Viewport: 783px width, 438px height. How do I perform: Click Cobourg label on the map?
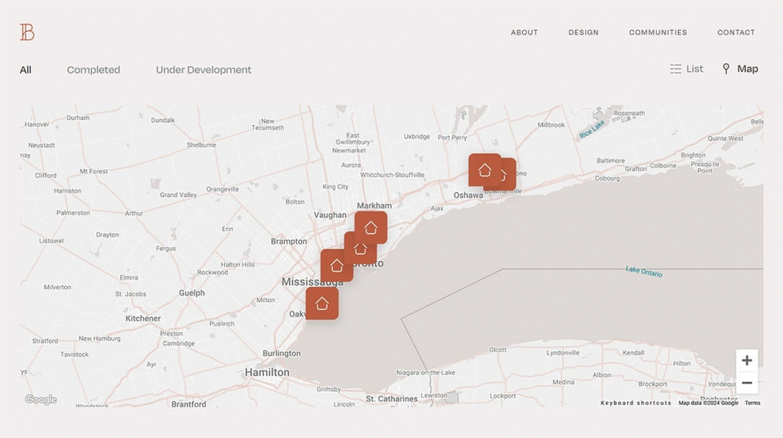[607, 178]
